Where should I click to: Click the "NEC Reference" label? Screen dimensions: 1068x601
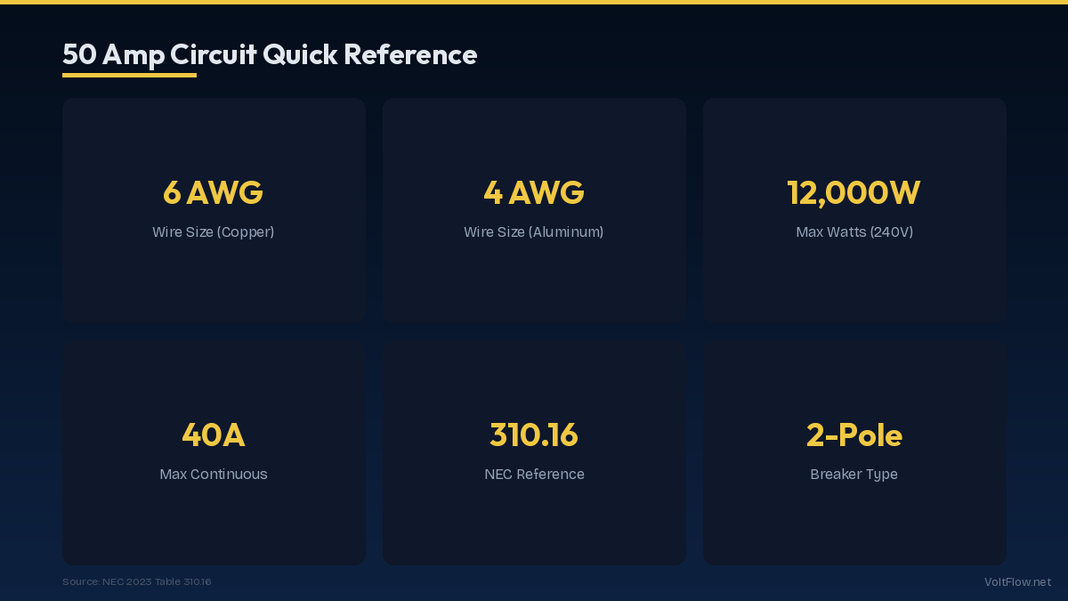(x=534, y=475)
